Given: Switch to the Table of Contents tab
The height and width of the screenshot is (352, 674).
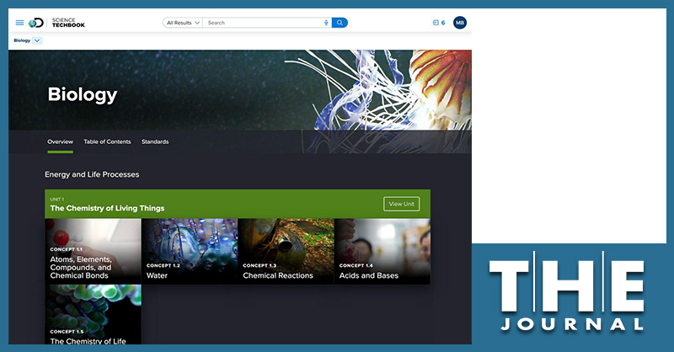Looking at the screenshot, I should coord(107,141).
